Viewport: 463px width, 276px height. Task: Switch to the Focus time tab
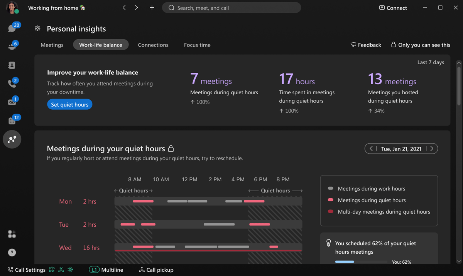coord(197,45)
